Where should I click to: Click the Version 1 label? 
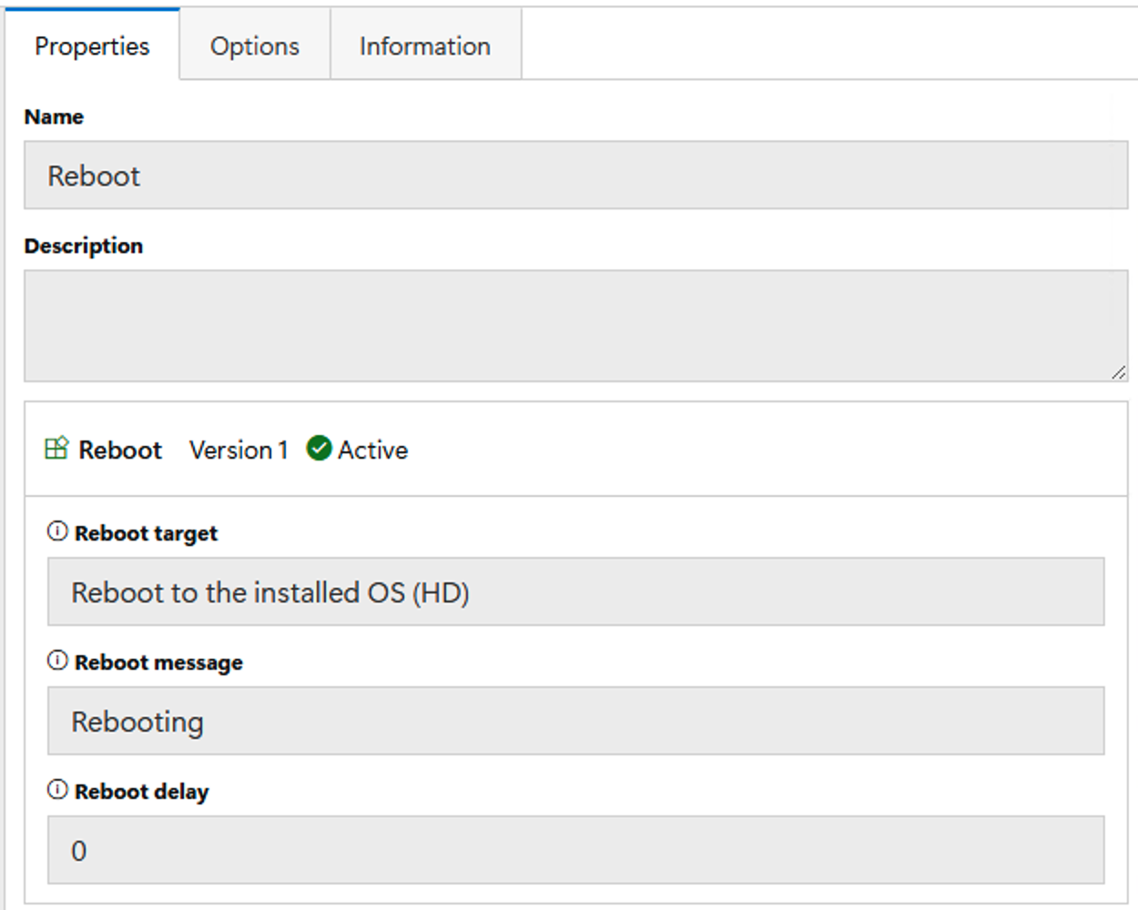coord(239,450)
